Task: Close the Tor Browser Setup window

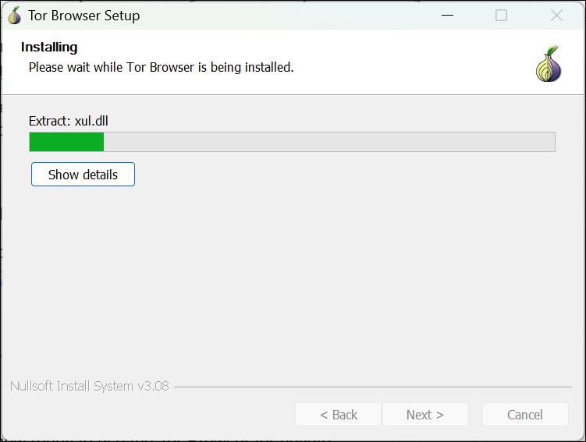Action: 556,16
